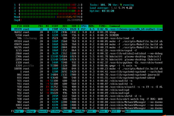Select the udisksd --no-debug process row

87,53
